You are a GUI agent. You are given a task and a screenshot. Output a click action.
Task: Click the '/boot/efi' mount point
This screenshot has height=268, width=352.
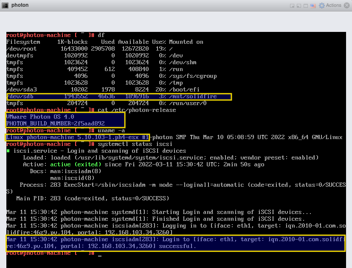tap(184, 89)
